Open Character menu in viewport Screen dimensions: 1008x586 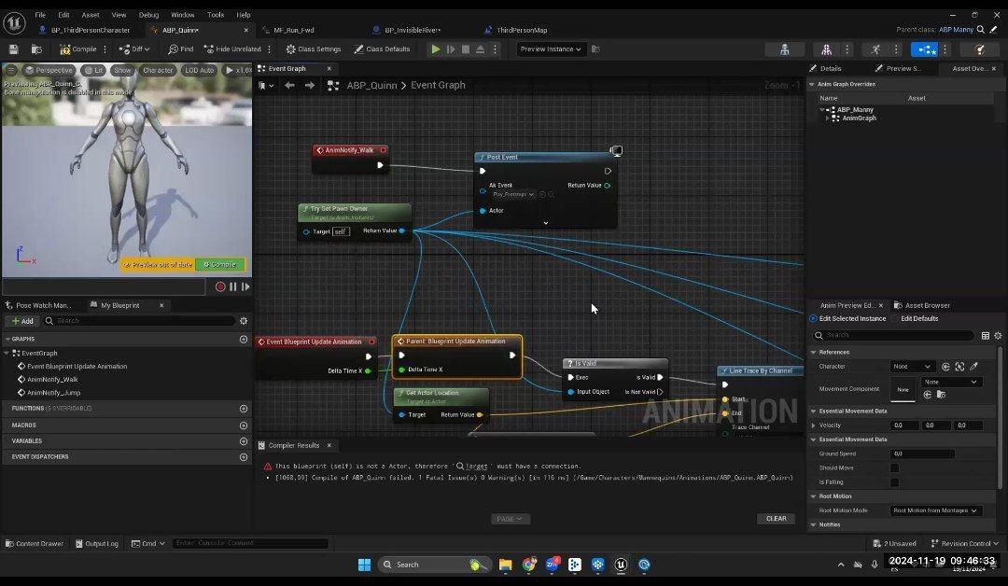158,70
